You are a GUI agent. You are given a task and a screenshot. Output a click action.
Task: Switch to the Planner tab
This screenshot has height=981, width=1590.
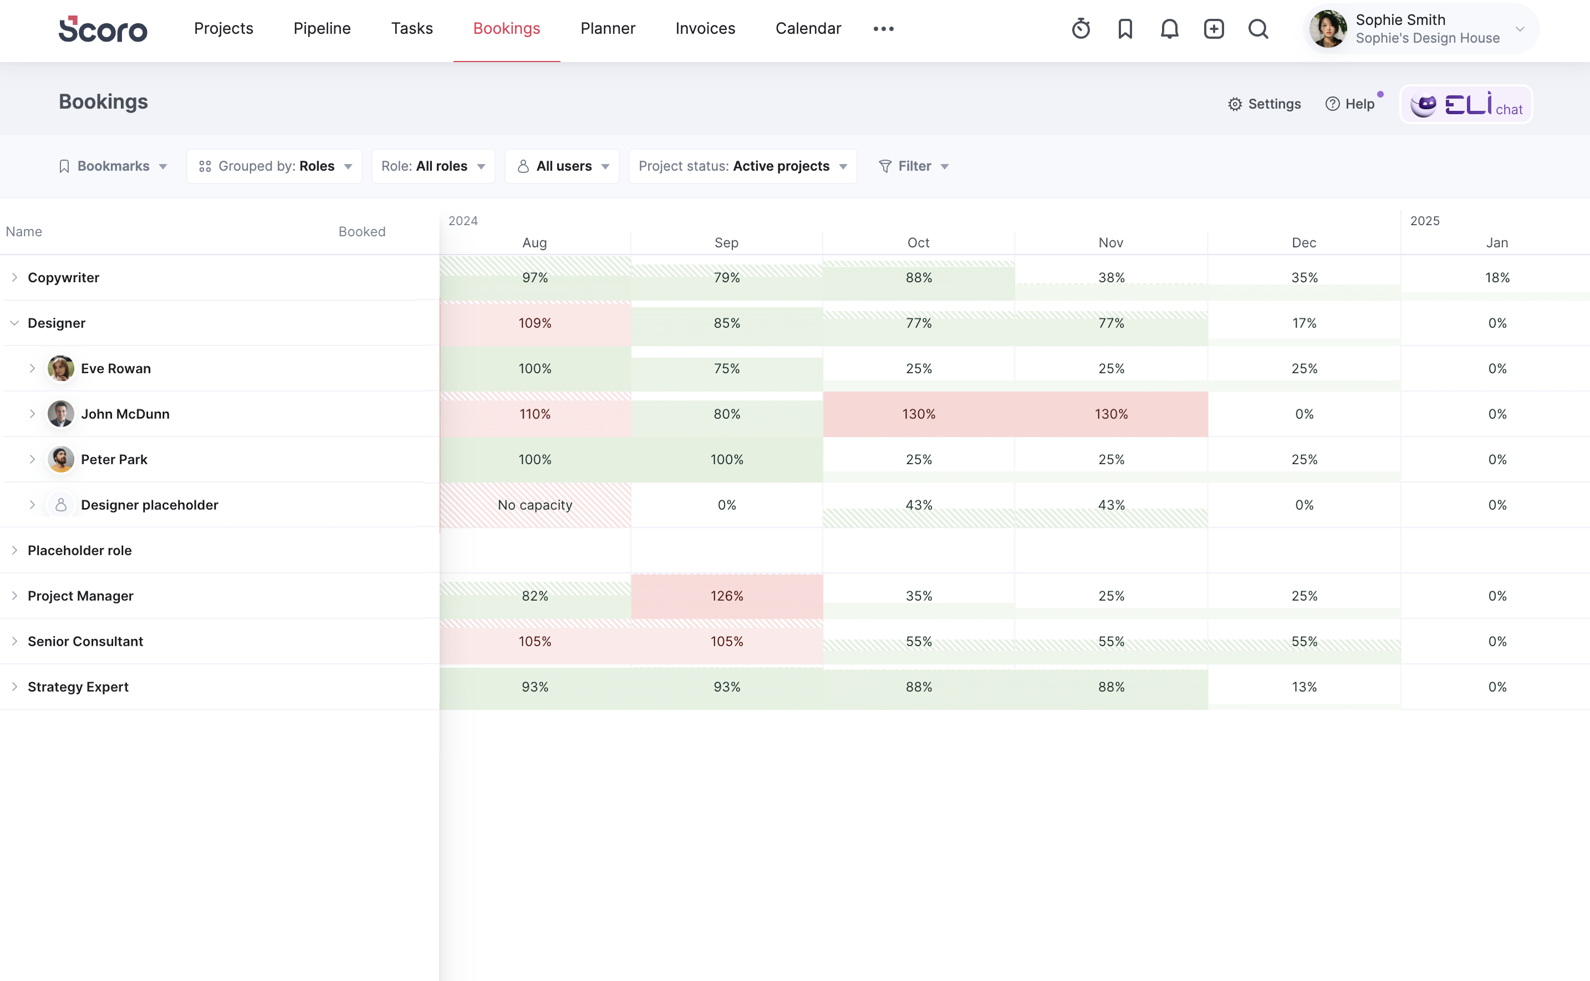[608, 29]
